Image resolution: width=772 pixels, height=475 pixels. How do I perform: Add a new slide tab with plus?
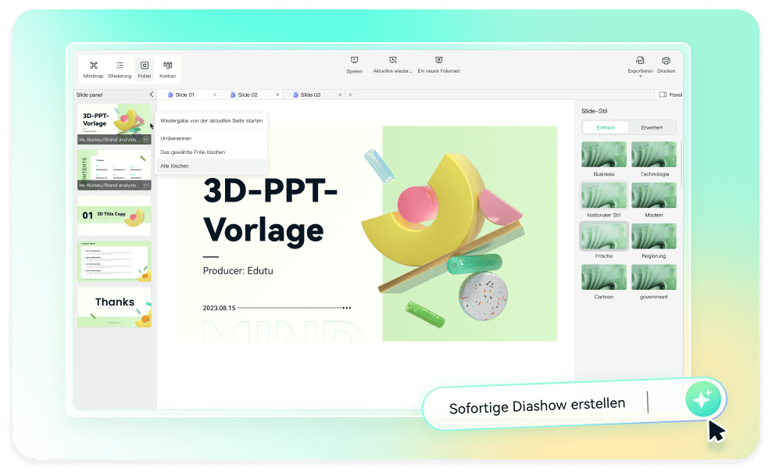350,95
